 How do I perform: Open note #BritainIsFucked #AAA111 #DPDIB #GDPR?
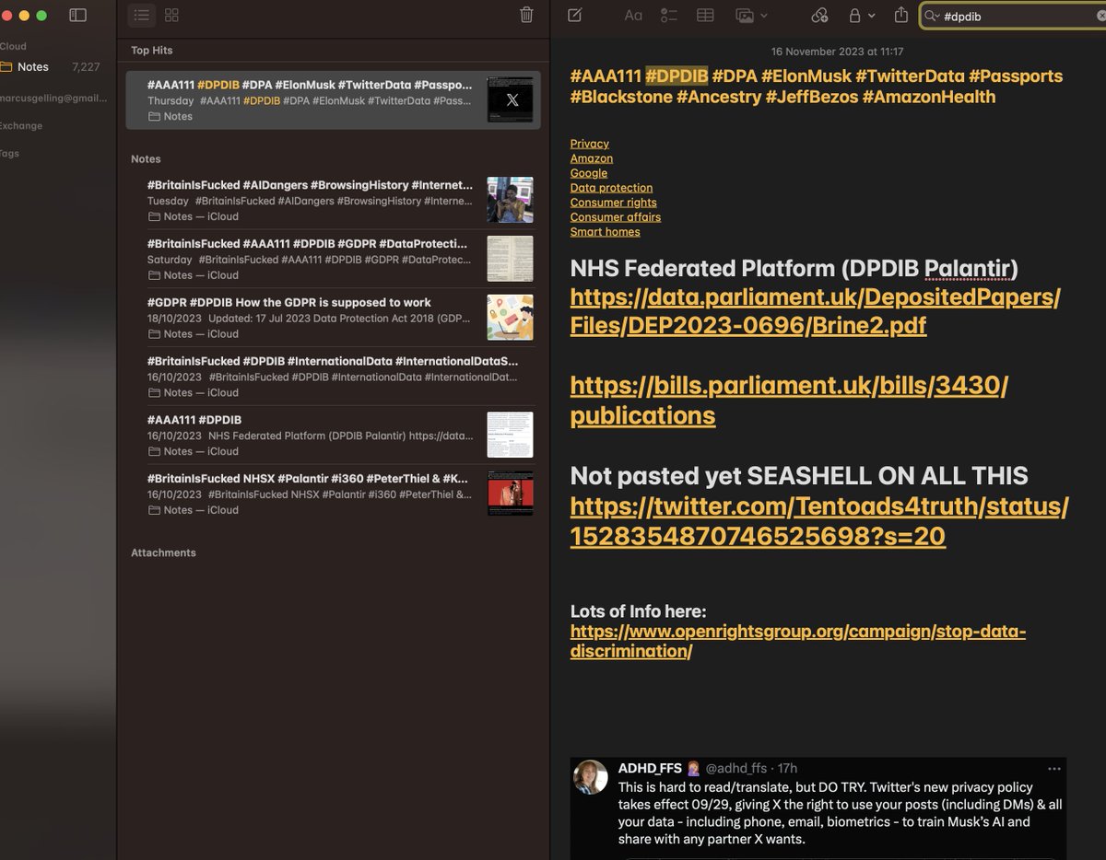(333, 259)
